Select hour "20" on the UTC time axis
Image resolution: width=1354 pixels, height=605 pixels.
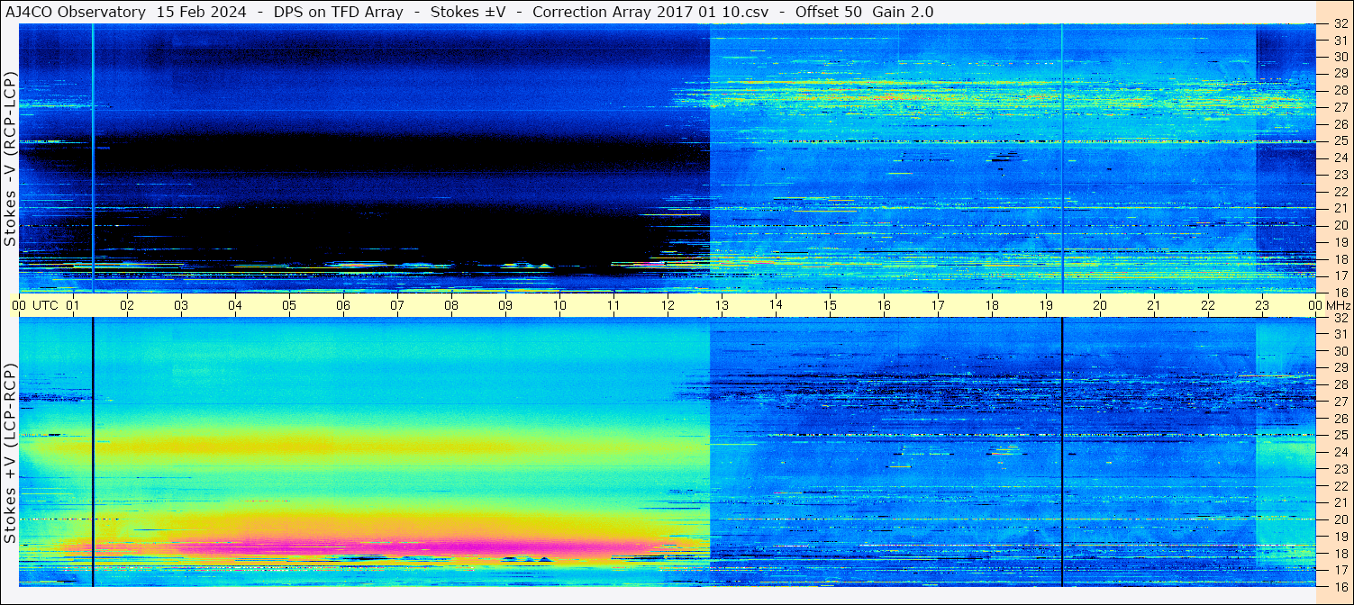pos(1100,305)
